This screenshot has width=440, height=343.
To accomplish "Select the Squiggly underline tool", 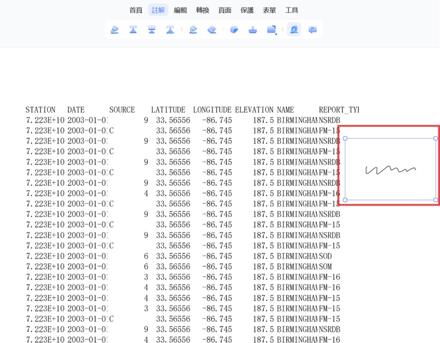I will pos(170,30).
